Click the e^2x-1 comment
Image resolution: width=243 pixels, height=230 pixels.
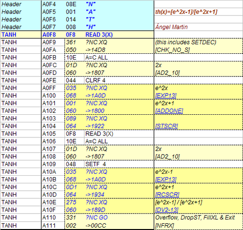(x=164, y=172)
